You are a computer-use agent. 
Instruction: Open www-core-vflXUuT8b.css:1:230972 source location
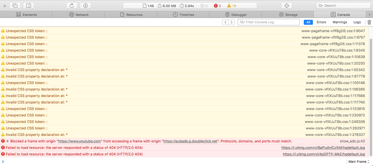[335, 115]
